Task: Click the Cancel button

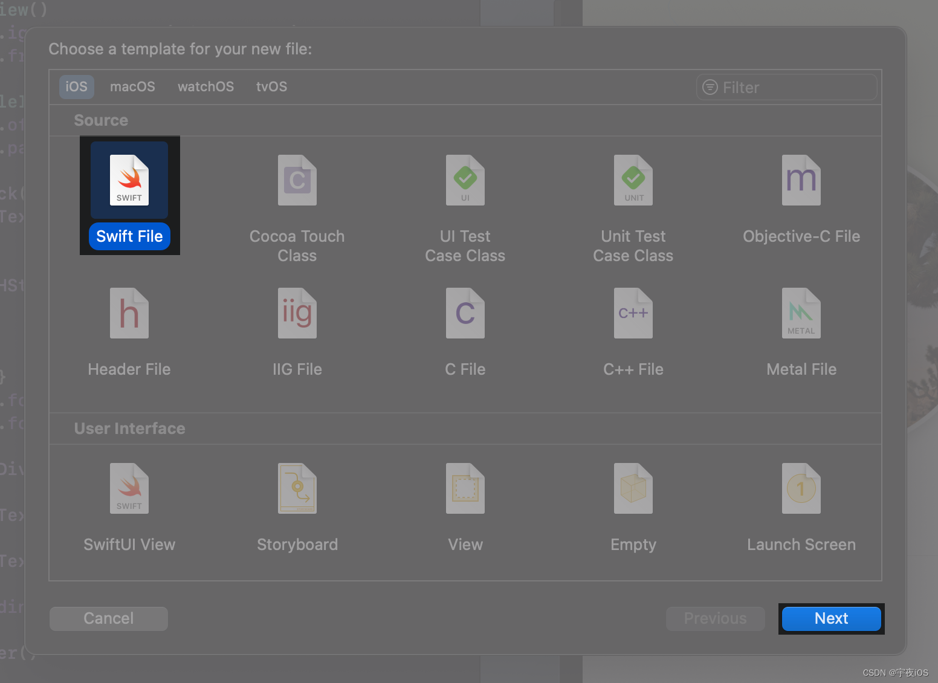Action: 109,618
